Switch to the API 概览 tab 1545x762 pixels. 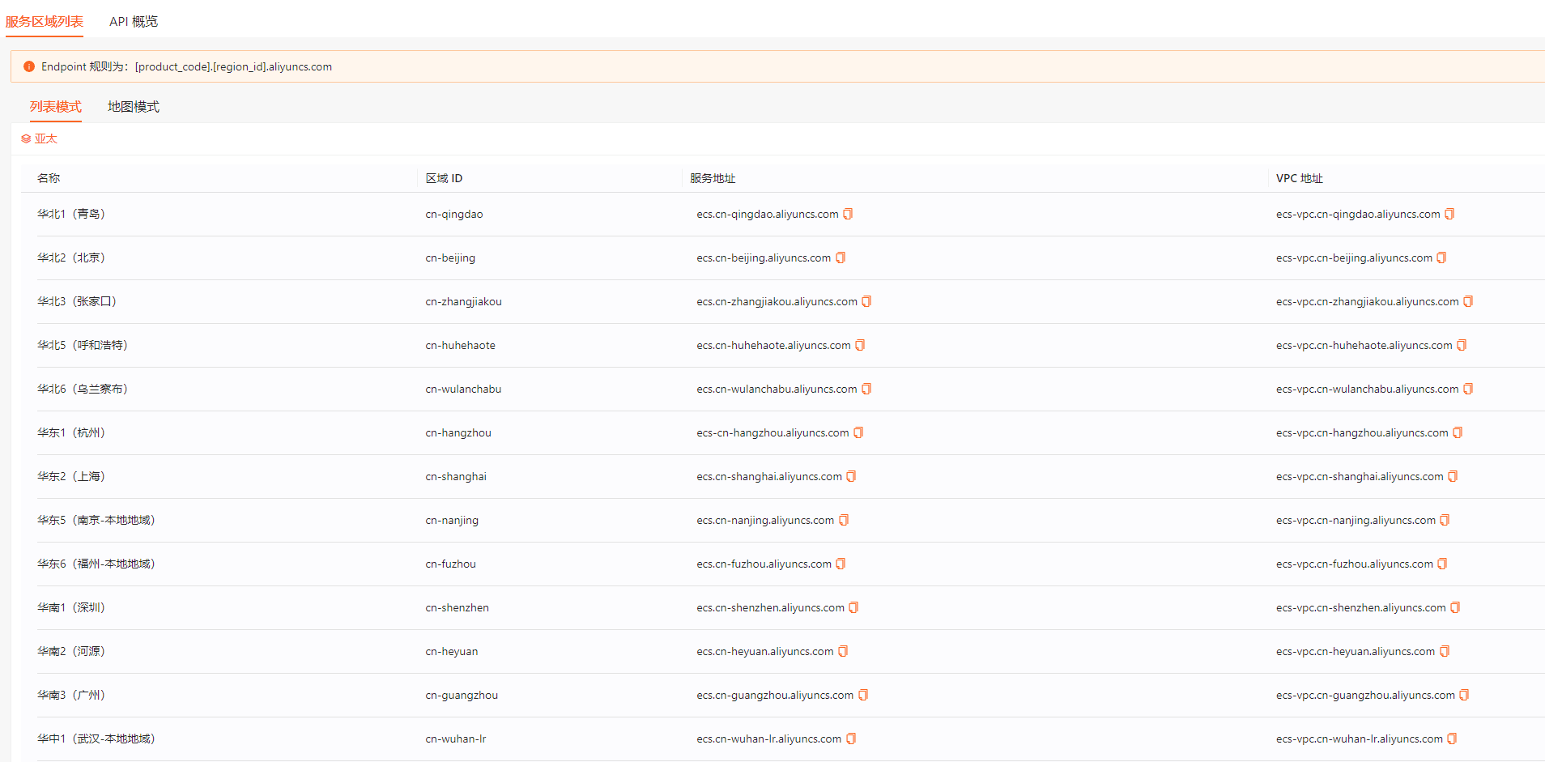(x=134, y=21)
